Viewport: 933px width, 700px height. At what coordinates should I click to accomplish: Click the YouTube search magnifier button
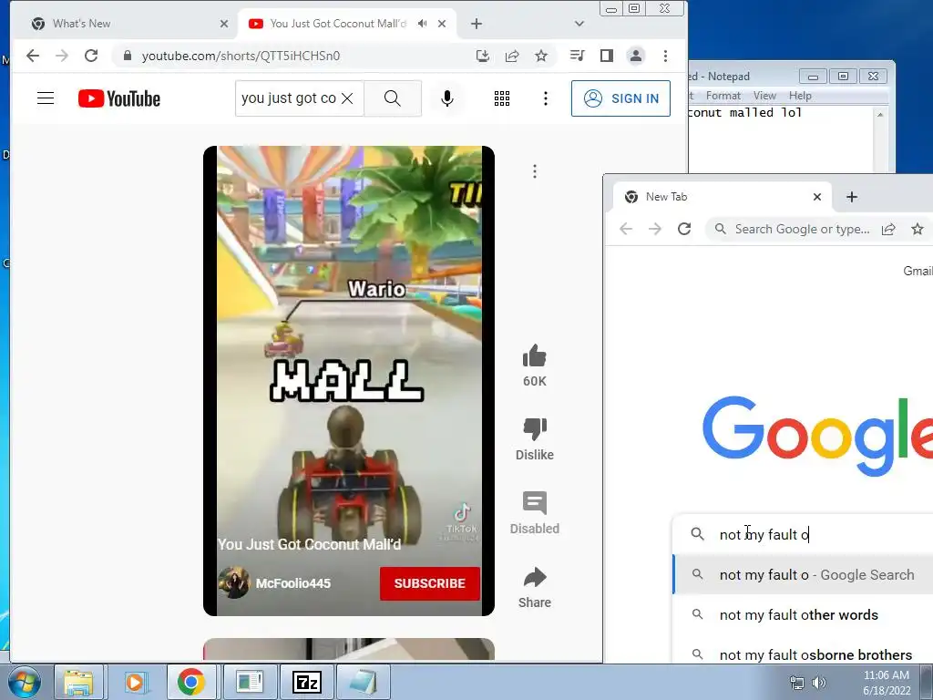(393, 98)
